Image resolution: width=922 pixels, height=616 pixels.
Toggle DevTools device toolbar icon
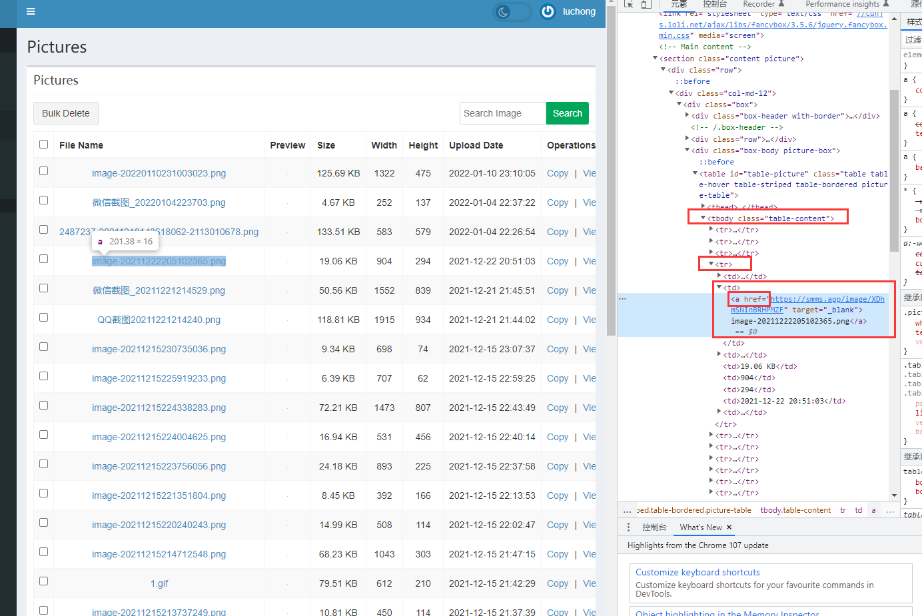(x=645, y=4)
